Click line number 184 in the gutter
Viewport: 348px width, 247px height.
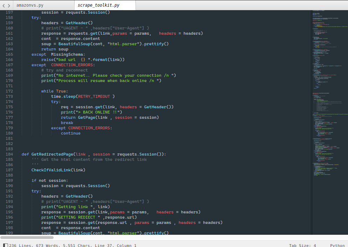tap(8, 154)
